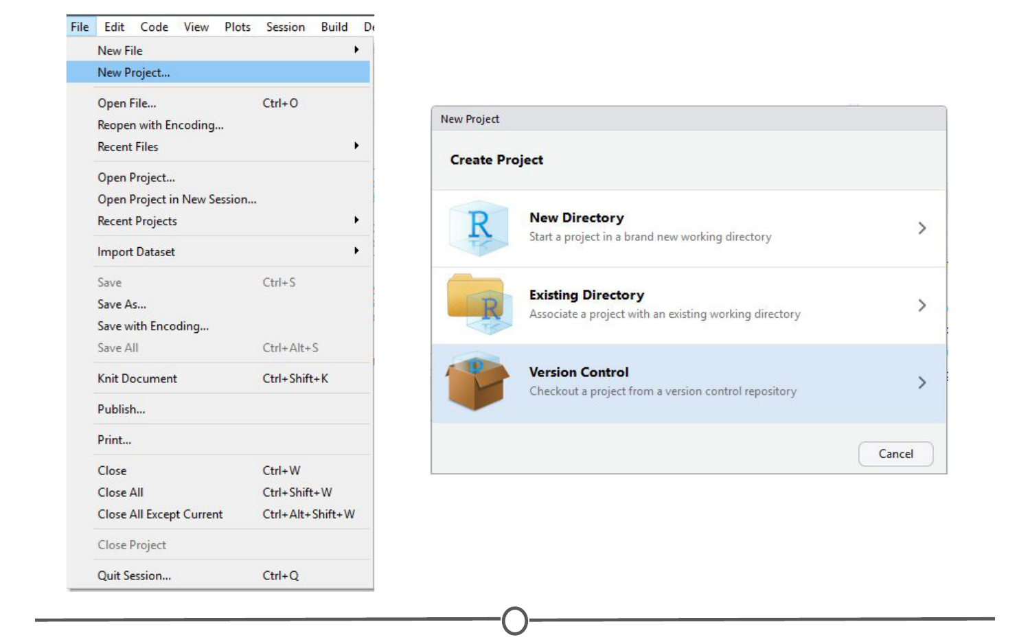Choose Open Project in New Session...
The width and height of the screenshot is (1030, 644).
[176, 199]
